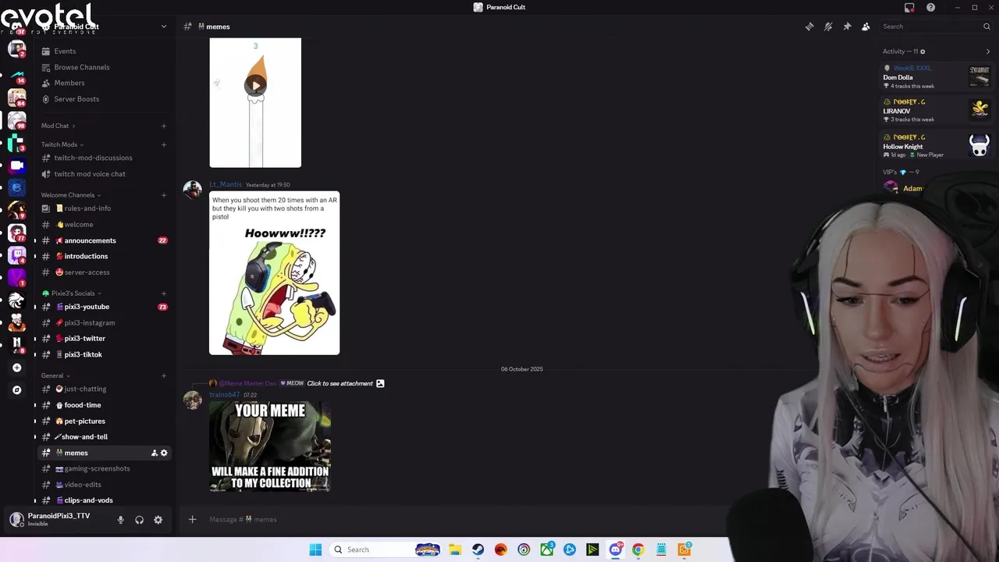Screen dimensions: 999x562
Task: Open the SpongeBob meme image
Action: click(x=274, y=273)
